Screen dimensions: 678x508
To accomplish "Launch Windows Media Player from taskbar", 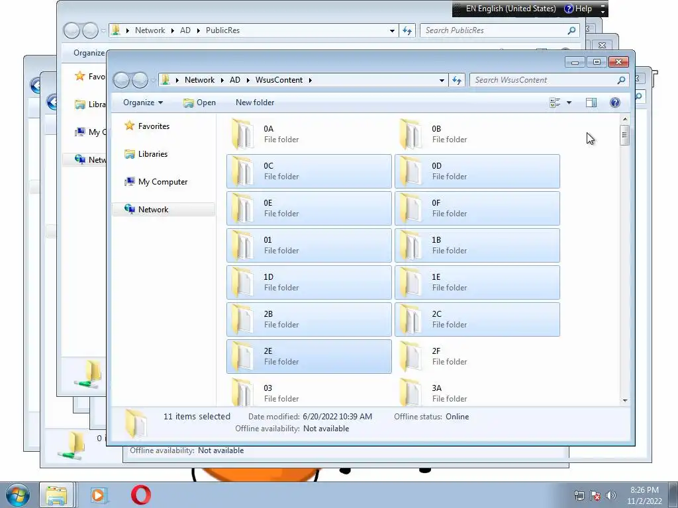I will [x=99, y=495].
